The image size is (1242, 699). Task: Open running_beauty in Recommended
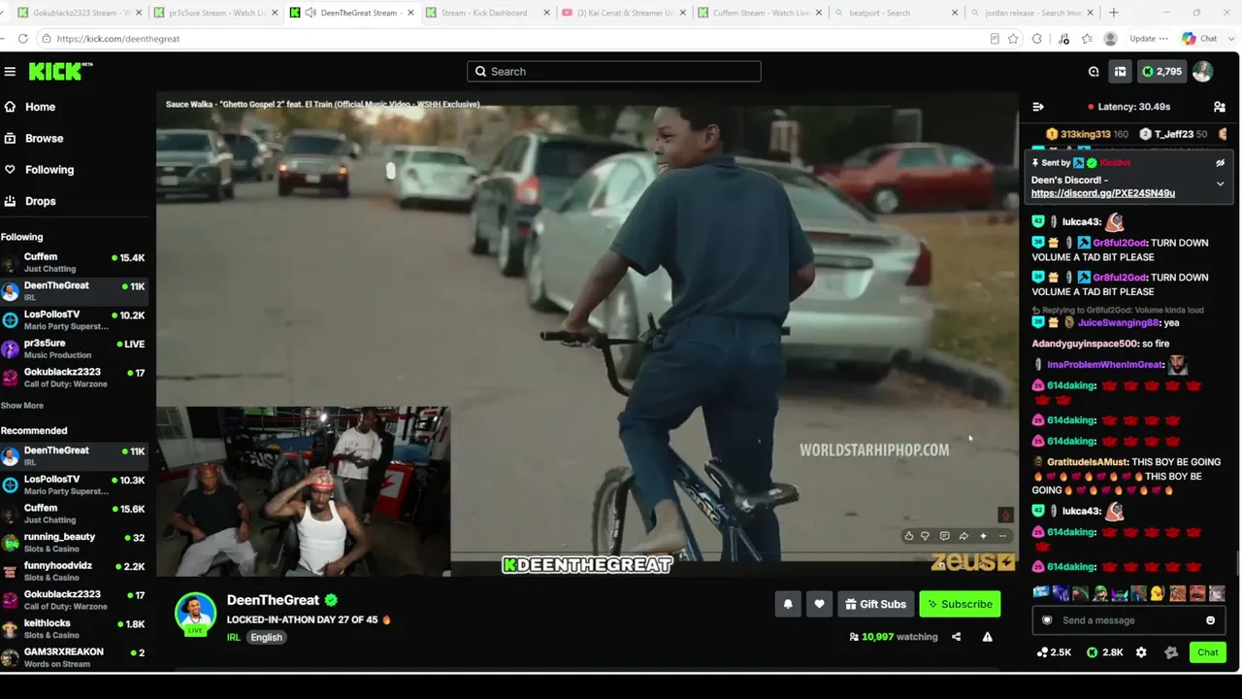point(74,542)
